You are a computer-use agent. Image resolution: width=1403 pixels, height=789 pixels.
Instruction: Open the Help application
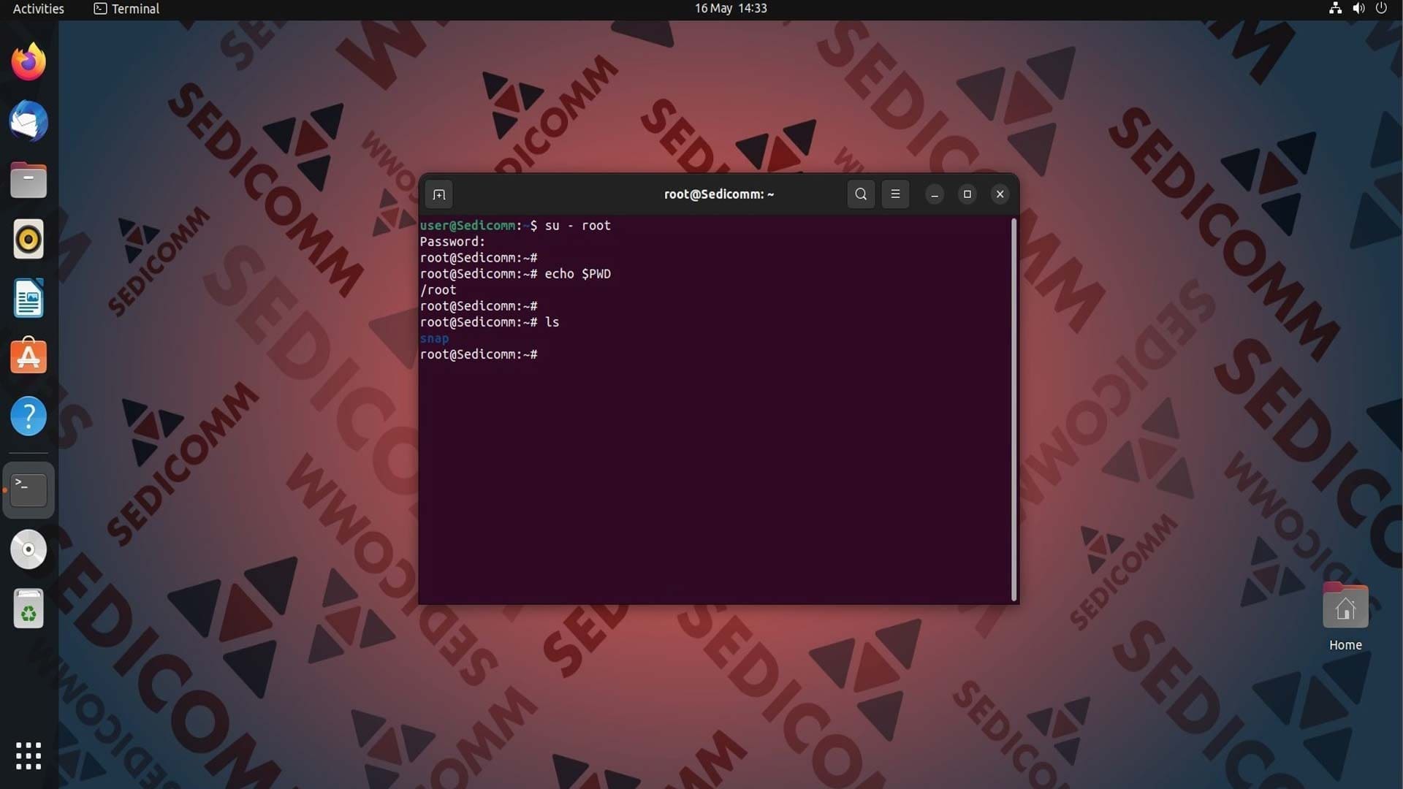pos(28,416)
